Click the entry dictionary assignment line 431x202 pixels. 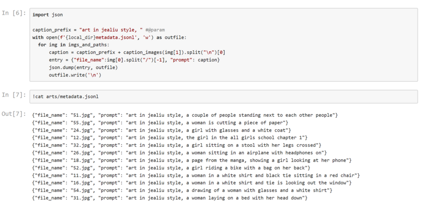click(x=134, y=59)
